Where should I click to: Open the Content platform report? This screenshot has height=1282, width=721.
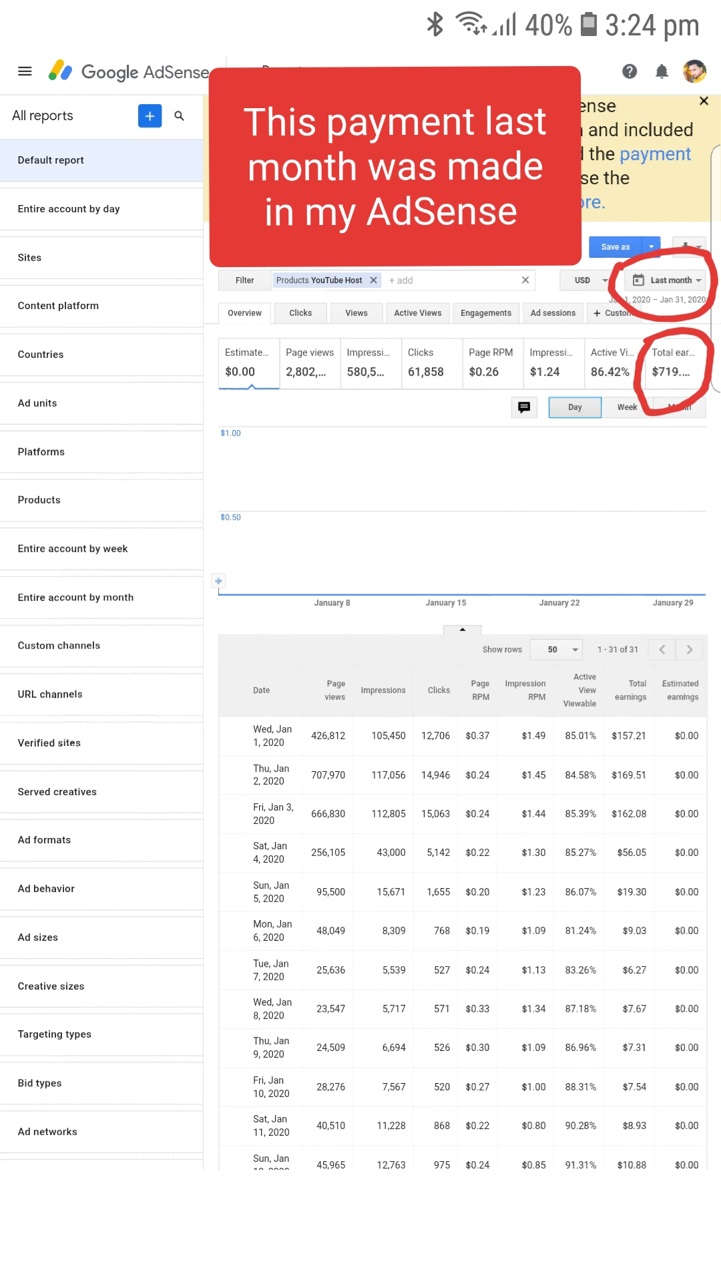(101, 306)
